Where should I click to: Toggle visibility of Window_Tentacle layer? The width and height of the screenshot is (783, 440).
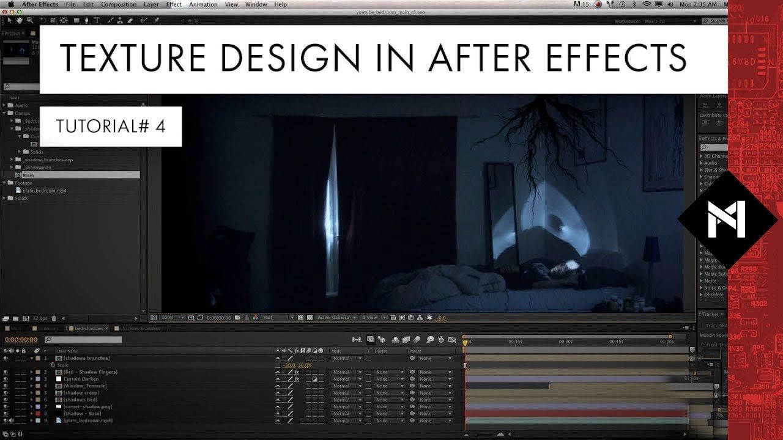[6, 386]
